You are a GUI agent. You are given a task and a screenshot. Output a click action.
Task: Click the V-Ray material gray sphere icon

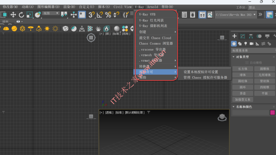tap(117, 29)
